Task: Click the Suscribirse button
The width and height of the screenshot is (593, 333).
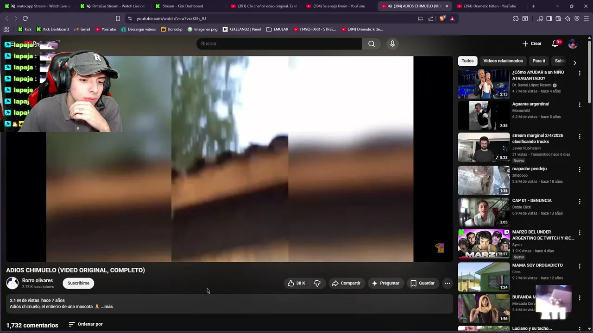Action: pyautogui.click(x=78, y=283)
